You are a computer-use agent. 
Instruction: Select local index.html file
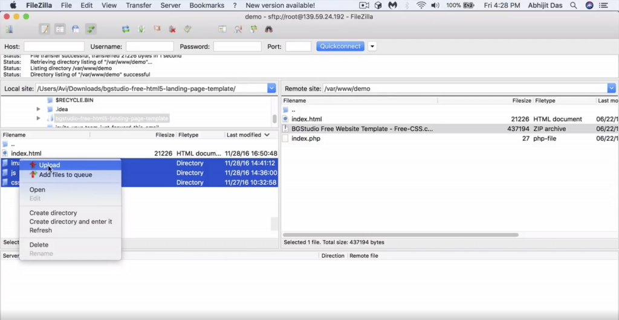[x=140, y=153]
